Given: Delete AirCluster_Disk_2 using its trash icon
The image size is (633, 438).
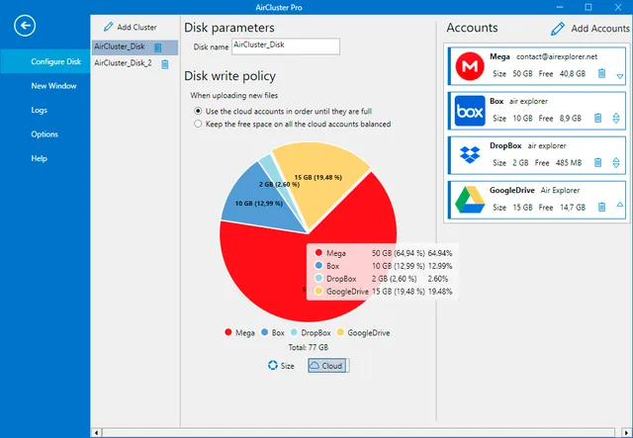Looking at the screenshot, I should coord(165,64).
